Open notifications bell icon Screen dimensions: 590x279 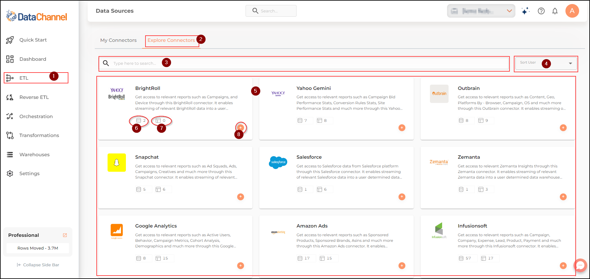pos(555,11)
